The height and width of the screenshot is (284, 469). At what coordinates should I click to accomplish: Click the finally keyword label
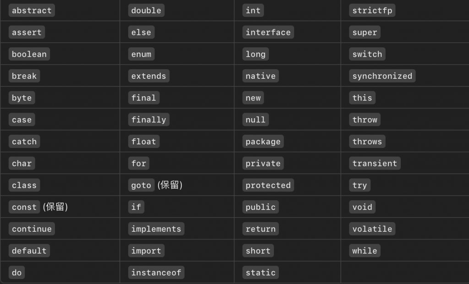pyautogui.click(x=149, y=120)
